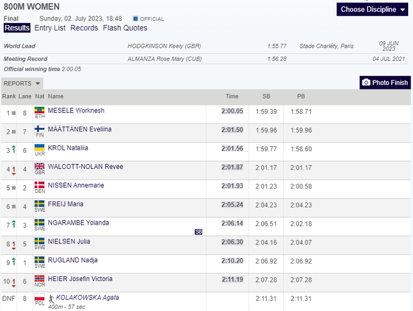The image size is (413, 311).
Task: Click the blue Official status indicator
Action: coord(135,19)
